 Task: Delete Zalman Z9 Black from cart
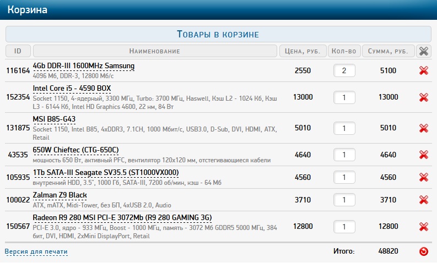pos(423,200)
